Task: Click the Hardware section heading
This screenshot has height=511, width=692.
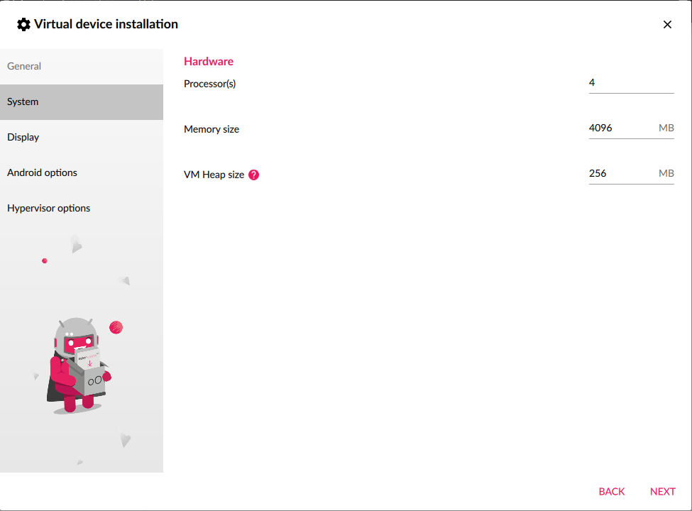Action: (209, 62)
